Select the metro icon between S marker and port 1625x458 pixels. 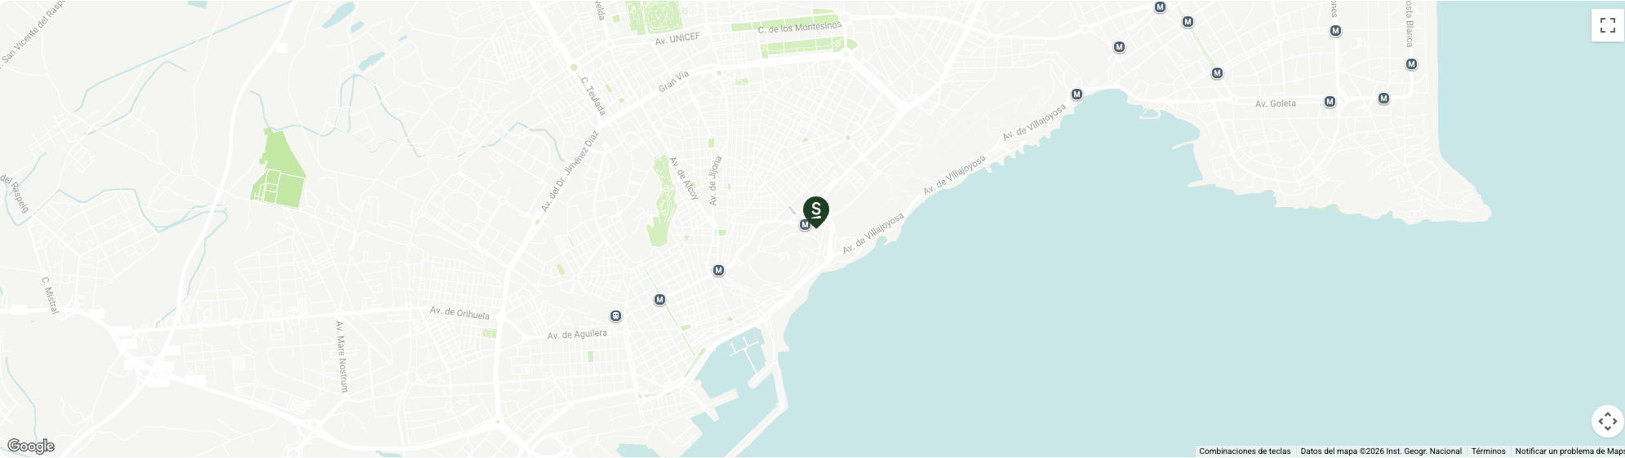718,271
